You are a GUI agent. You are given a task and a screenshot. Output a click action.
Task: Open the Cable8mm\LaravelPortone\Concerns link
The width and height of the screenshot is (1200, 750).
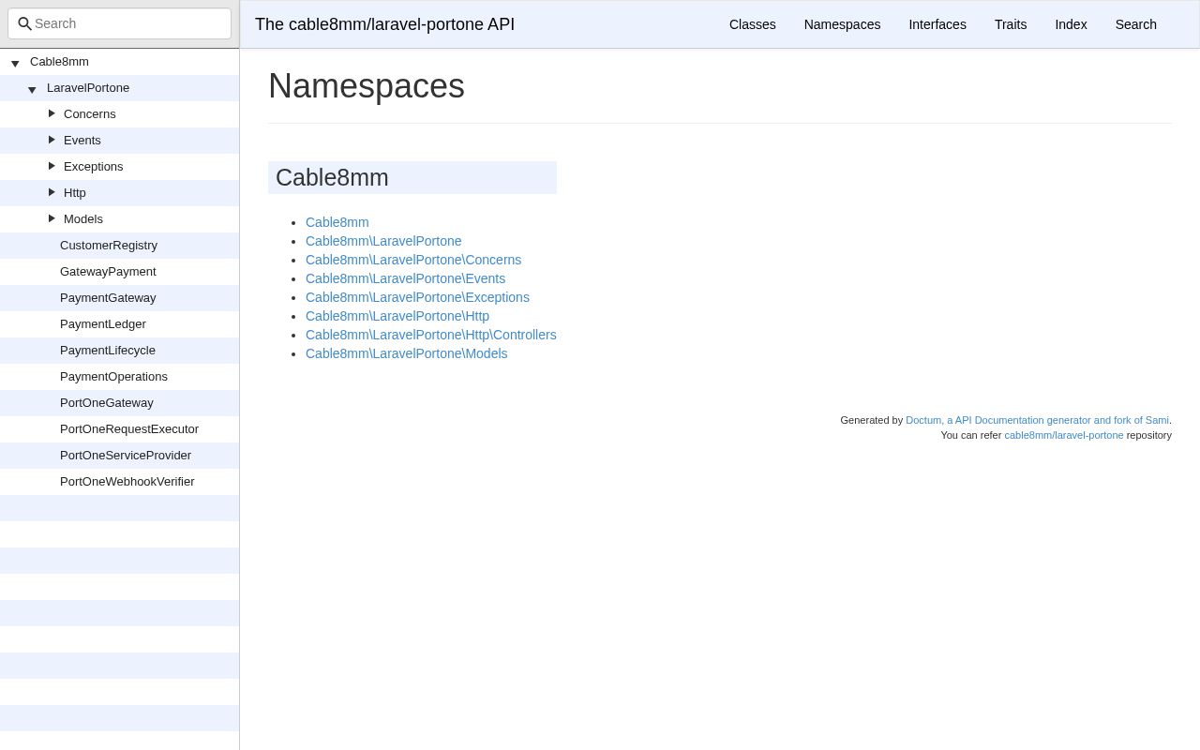click(x=413, y=260)
